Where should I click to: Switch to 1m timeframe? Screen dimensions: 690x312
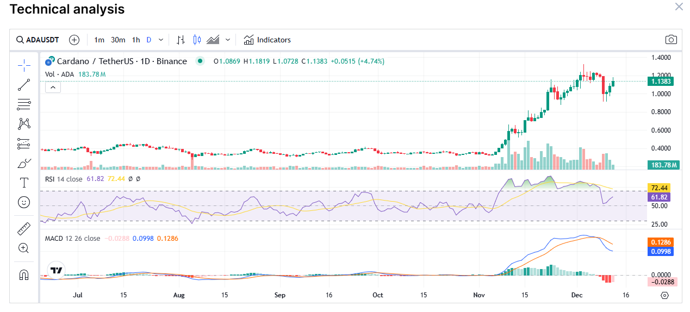[x=99, y=40]
